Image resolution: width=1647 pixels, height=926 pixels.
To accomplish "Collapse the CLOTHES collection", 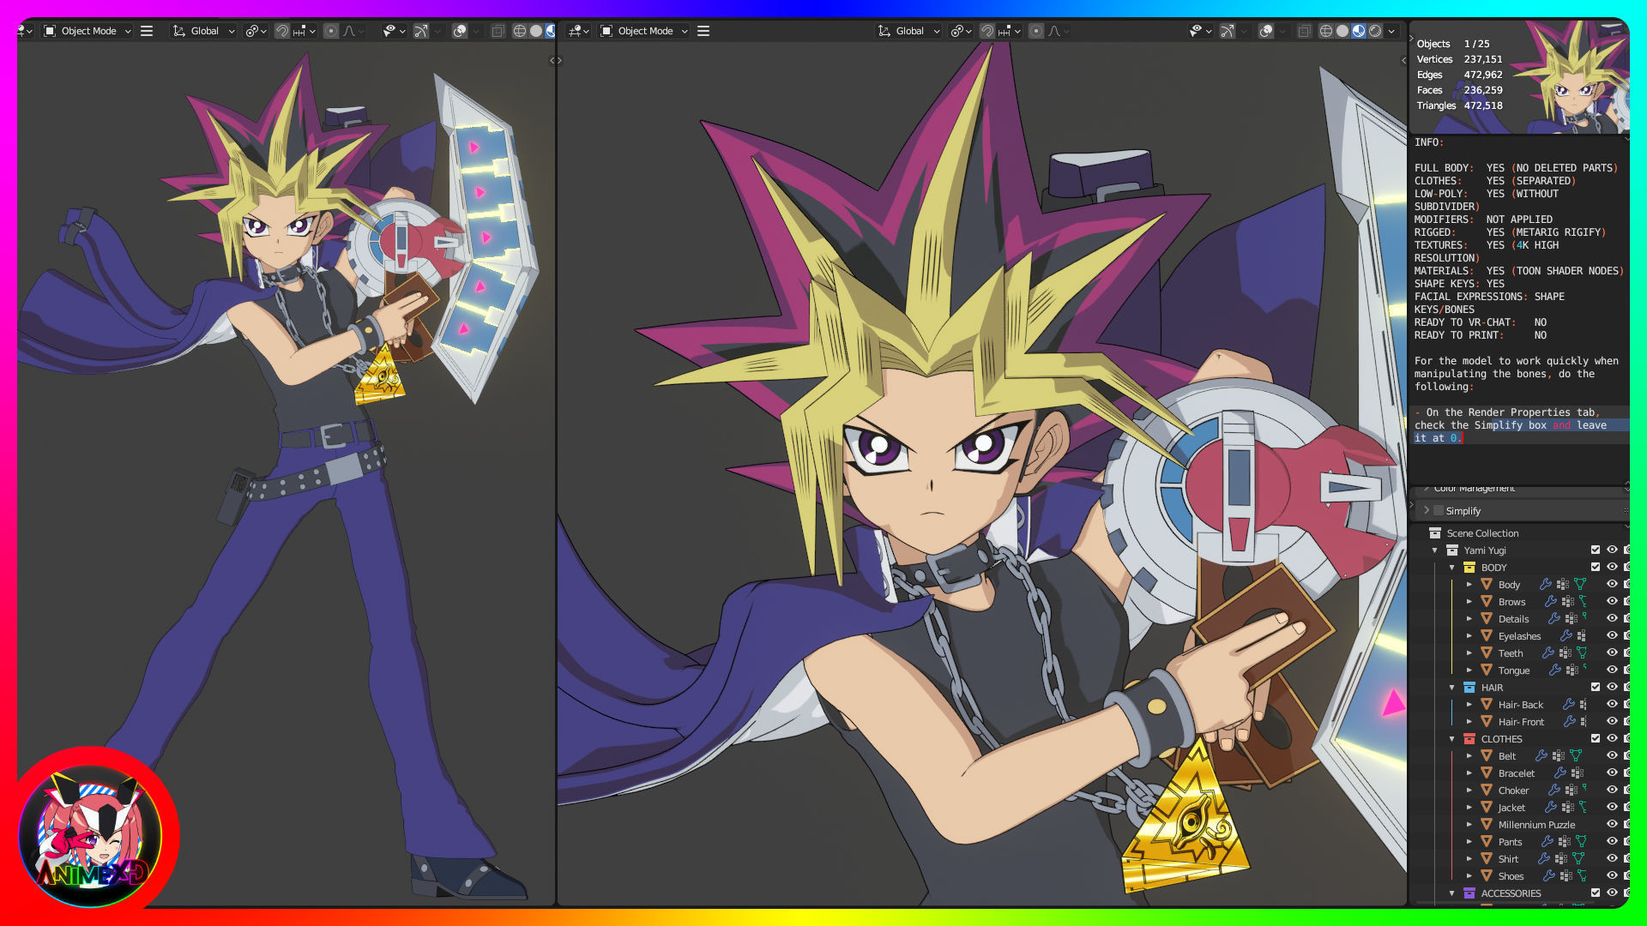I will pyautogui.click(x=1452, y=739).
